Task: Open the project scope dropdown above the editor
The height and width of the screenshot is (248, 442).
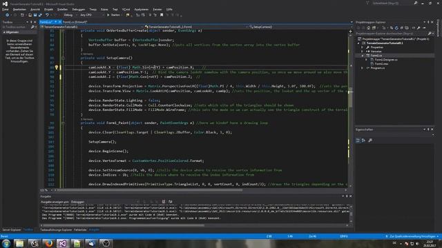Action: point(91,27)
